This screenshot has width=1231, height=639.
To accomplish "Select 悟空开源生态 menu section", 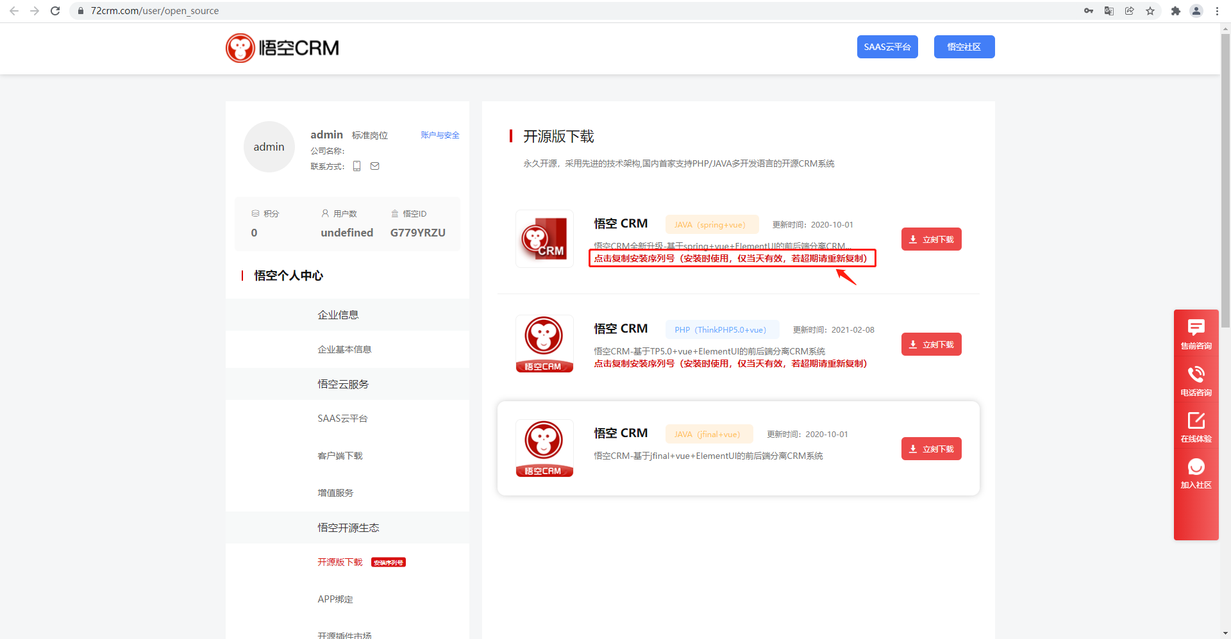I will [x=348, y=527].
